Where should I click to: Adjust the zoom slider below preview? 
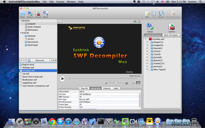coord(116,83)
